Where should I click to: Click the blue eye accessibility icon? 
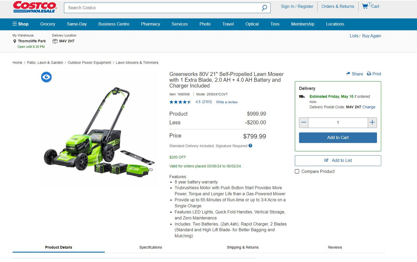(46, 77)
